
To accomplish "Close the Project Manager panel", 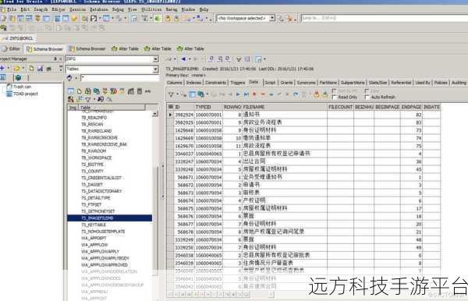I will [x=60, y=59].
